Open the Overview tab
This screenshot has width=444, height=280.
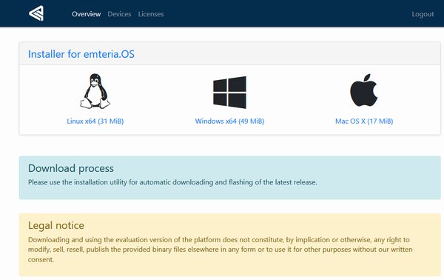(86, 14)
